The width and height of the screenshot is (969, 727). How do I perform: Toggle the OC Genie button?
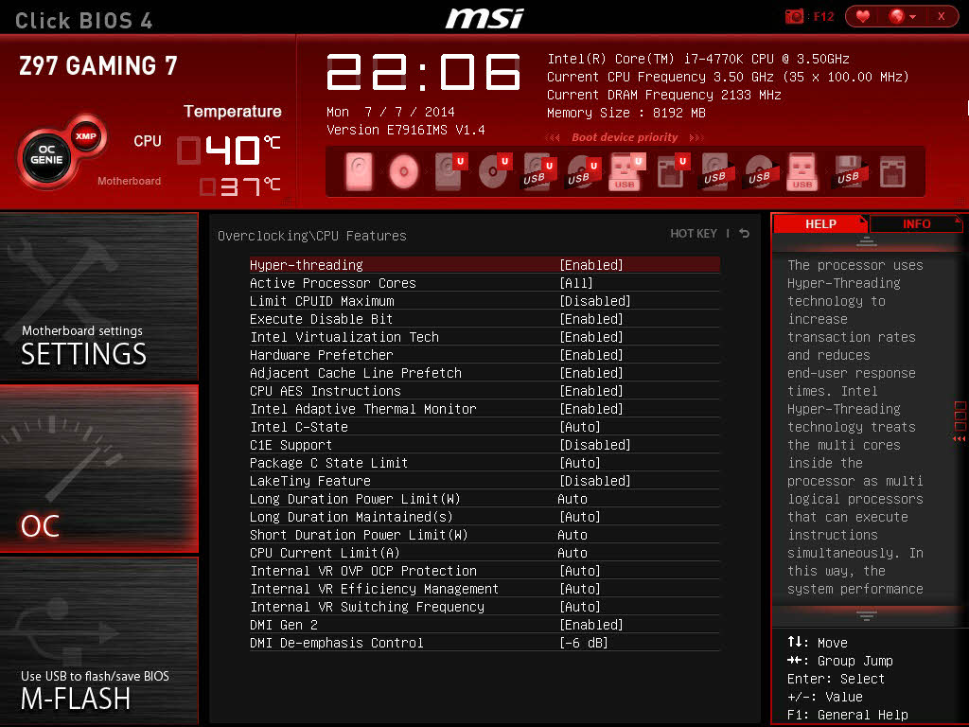46,155
